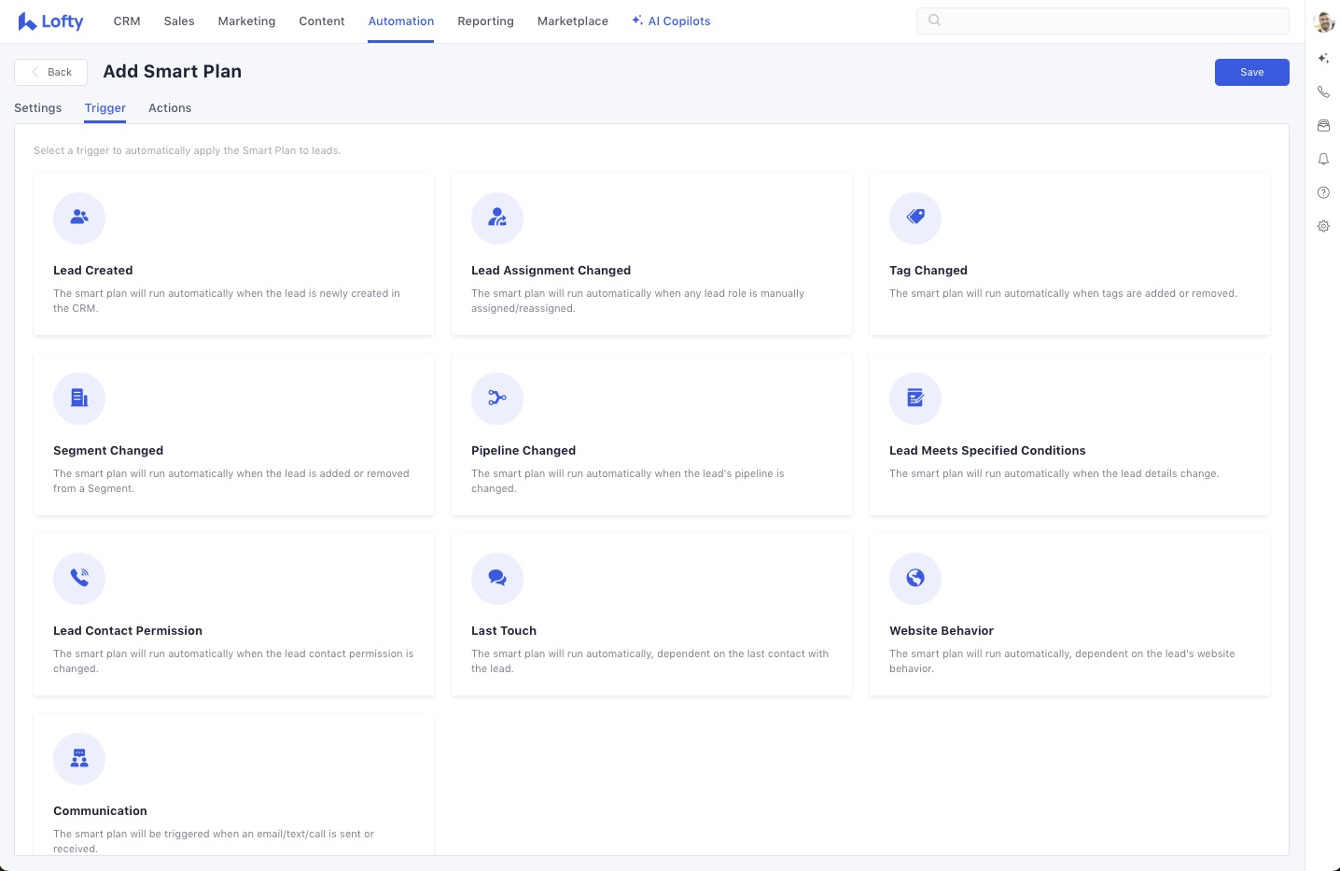Click the Lead Meets Specified Conditions icon

(x=915, y=398)
